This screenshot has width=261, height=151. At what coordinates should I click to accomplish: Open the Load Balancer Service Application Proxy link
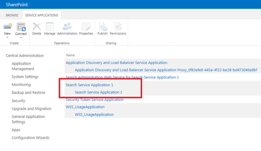pyautogui.click(x=166, y=70)
